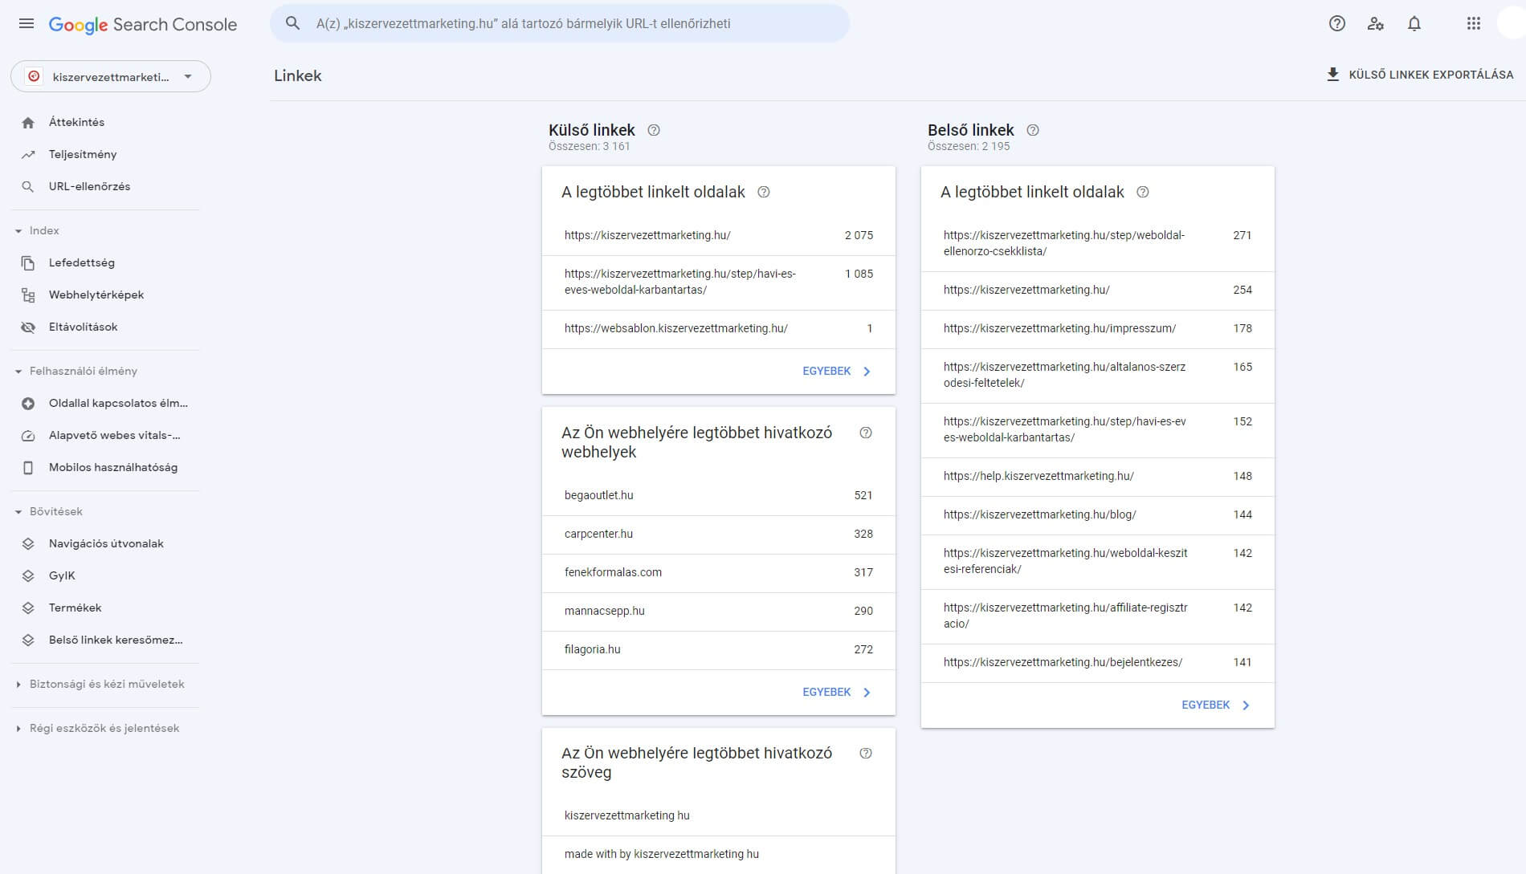Open the help.kiszervezettmarketing.hu internal row
1526x874 pixels.
tap(1098, 476)
